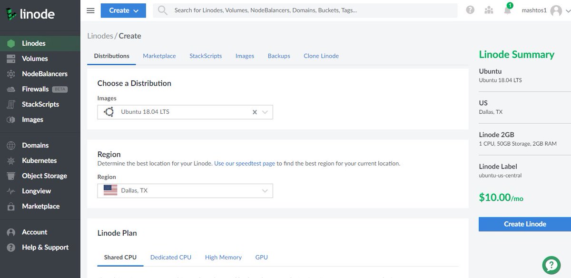The width and height of the screenshot is (571, 278).
Task: Click the US flag in Region field
Action: [110, 190]
